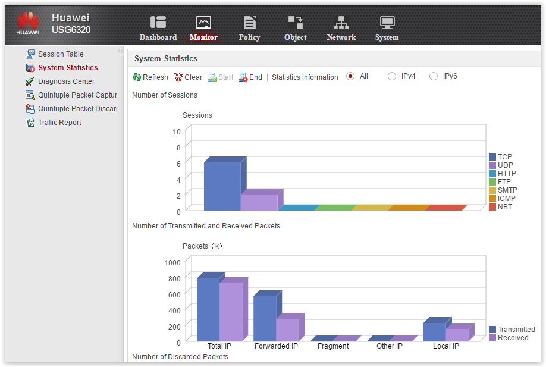The width and height of the screenshot is (546, 367).
Task: Click the Huawei logo
Action: (28, 23)
